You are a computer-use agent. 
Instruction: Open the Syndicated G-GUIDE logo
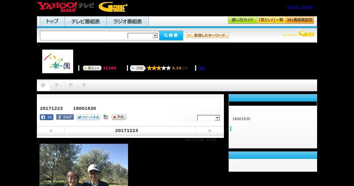pyautogui.click(x=298, y=34)
